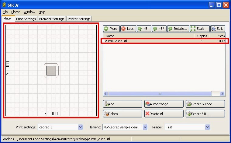The height and width of the screenshot is (143, 231).
Task: Click the horizontal scrollbar thumb
Action: [x=160, y=93]
